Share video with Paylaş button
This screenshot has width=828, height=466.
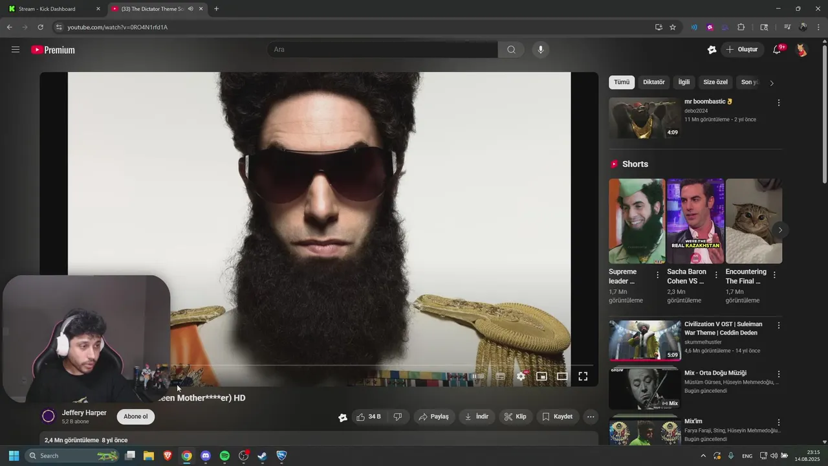tap(433, 417)
